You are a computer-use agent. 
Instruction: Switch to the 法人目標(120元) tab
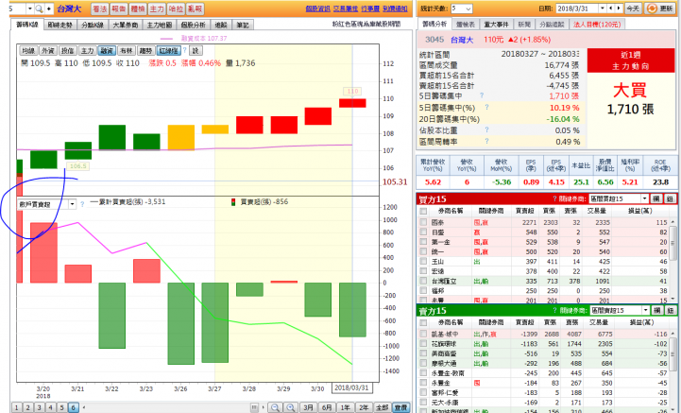coord(597,25)
